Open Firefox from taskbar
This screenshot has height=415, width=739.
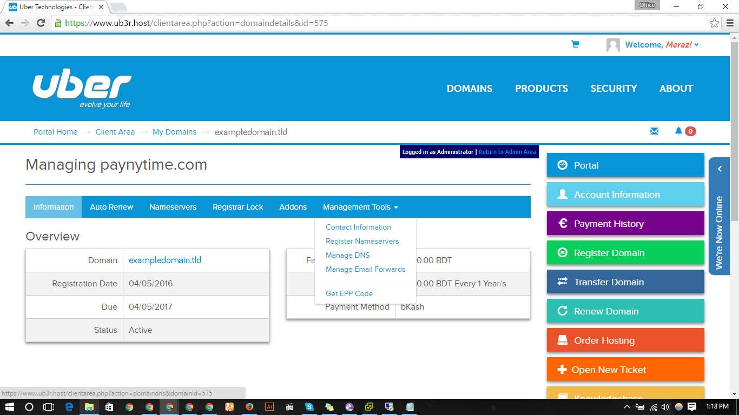[x=249, y=407]
